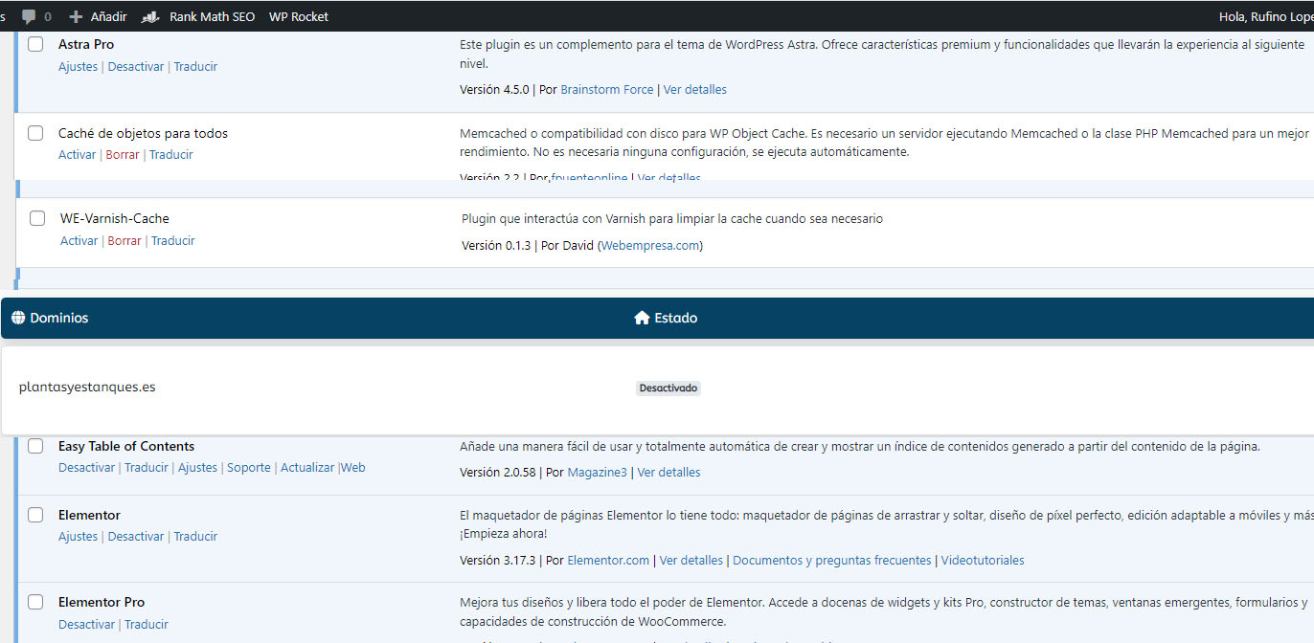Tick the Astra Pro plugin checkbox

(x=35, y=44)
